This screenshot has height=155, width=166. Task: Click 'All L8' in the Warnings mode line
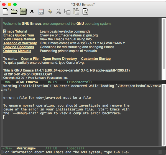51,148
